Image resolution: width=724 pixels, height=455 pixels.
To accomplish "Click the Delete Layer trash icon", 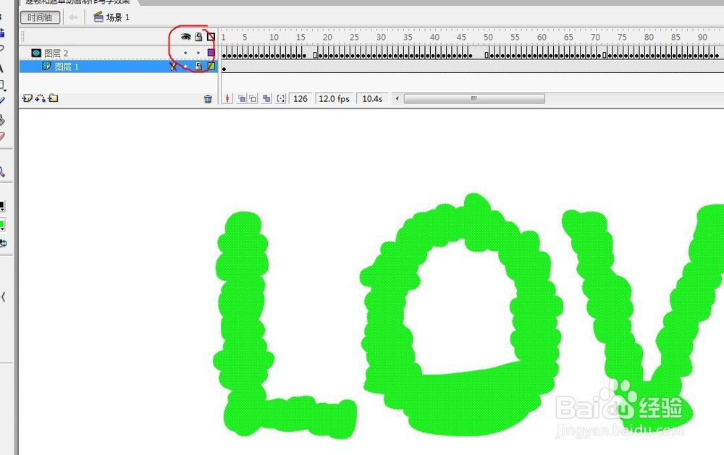I will 208,98.
